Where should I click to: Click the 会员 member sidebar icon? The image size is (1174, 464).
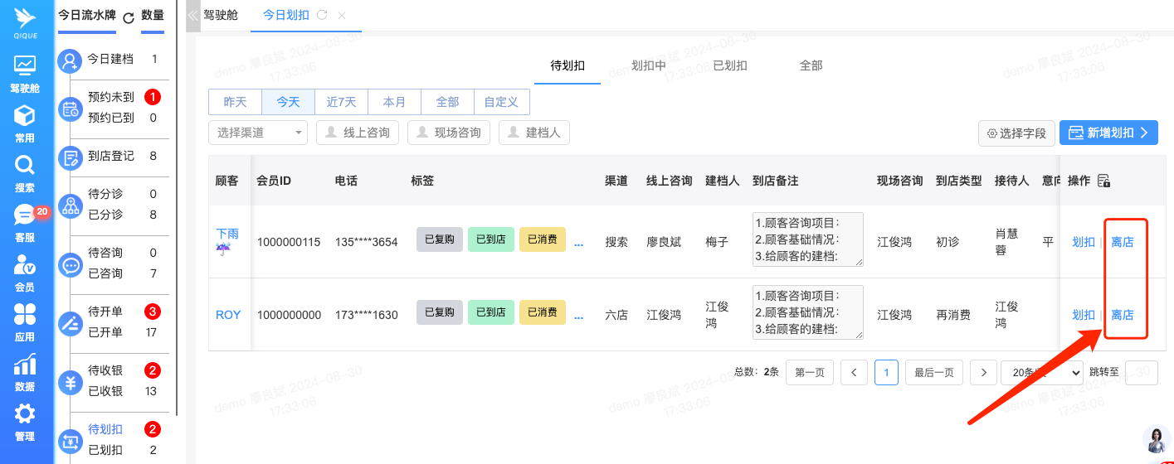(x=25, y=266)
